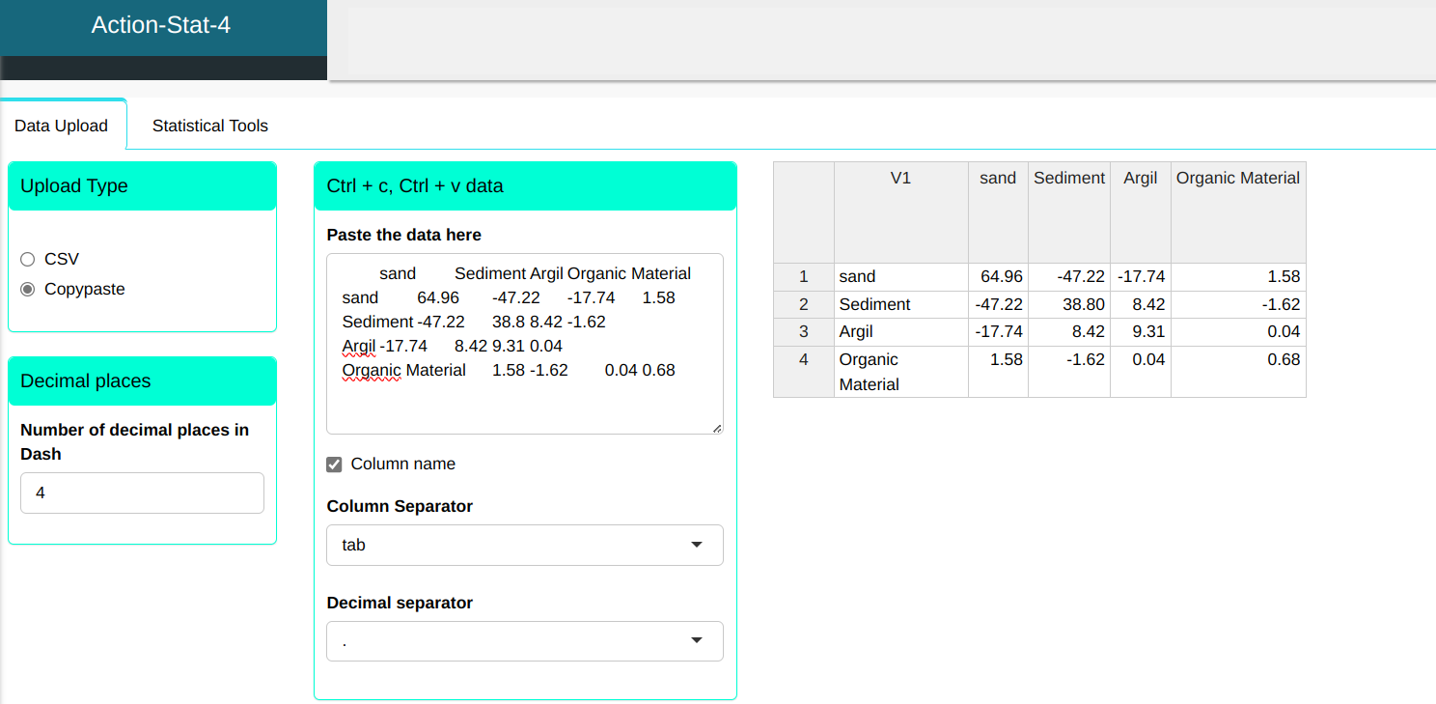The width and height of the screenshot is (1436, 704).
Task: Click the Decimal separator caret arrow
Action: pos(697,641)
